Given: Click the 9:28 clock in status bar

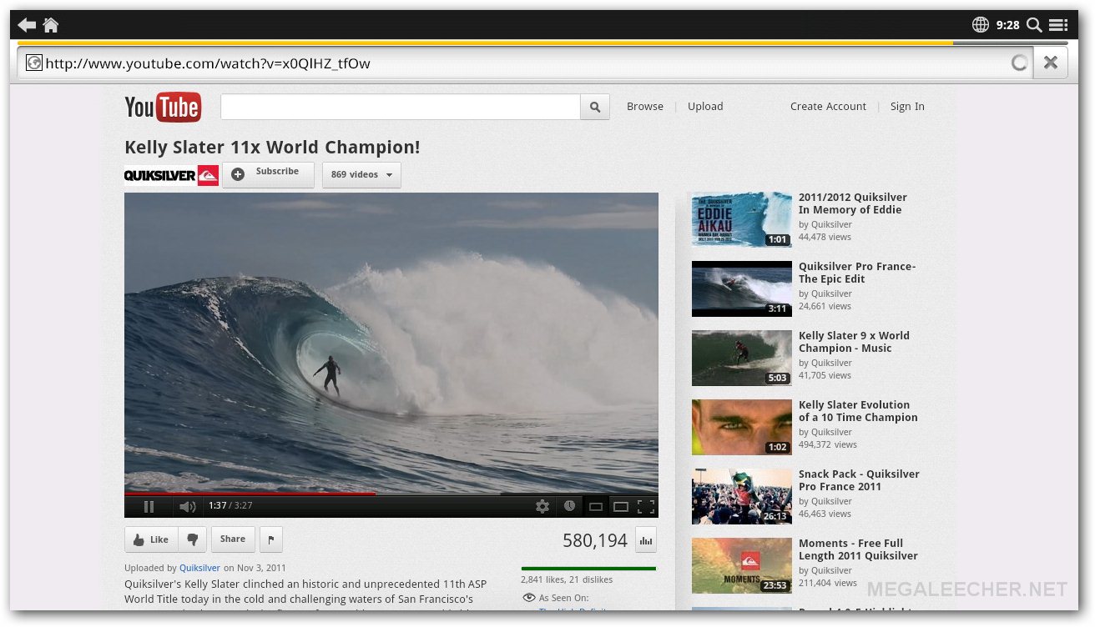Looking at the screenshot, I should tap(1008, 25).
